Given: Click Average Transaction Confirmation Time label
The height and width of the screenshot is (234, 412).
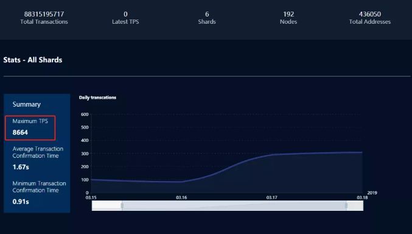Looking at the screenshot, I should 38,152.
